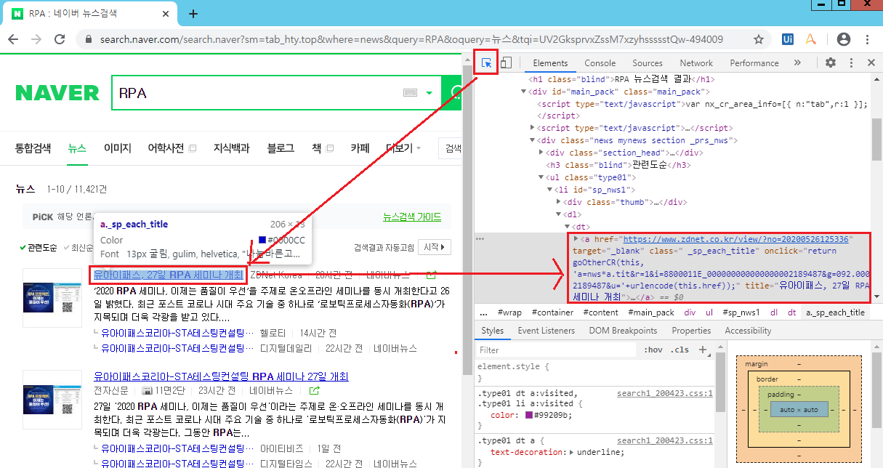Screen dimensions: 883x468
Task: Switch to the Network tab
Action: pos(696,63)
